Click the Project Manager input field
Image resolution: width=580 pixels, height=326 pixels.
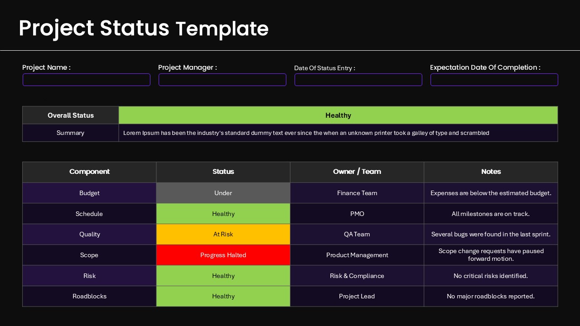point(222,80)
